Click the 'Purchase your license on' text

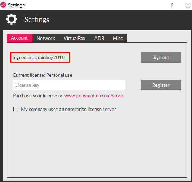(38, 96)
